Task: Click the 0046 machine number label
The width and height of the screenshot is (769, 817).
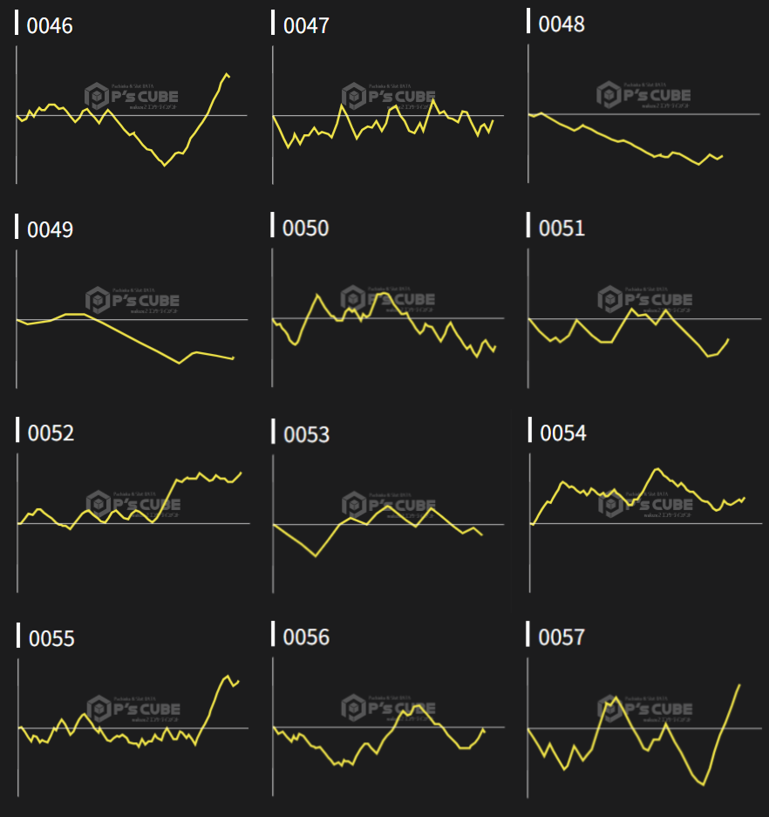Action: coord(50,25)
